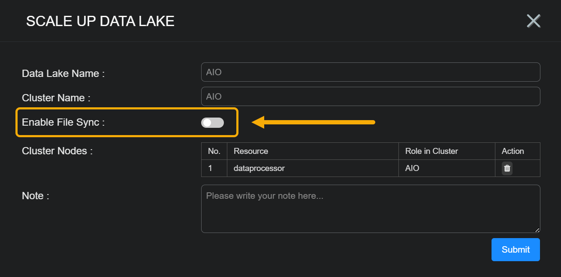561x277 pixels.
Task: Turn on the Enable File Sync switch
Action: click(x=212, y=123)
